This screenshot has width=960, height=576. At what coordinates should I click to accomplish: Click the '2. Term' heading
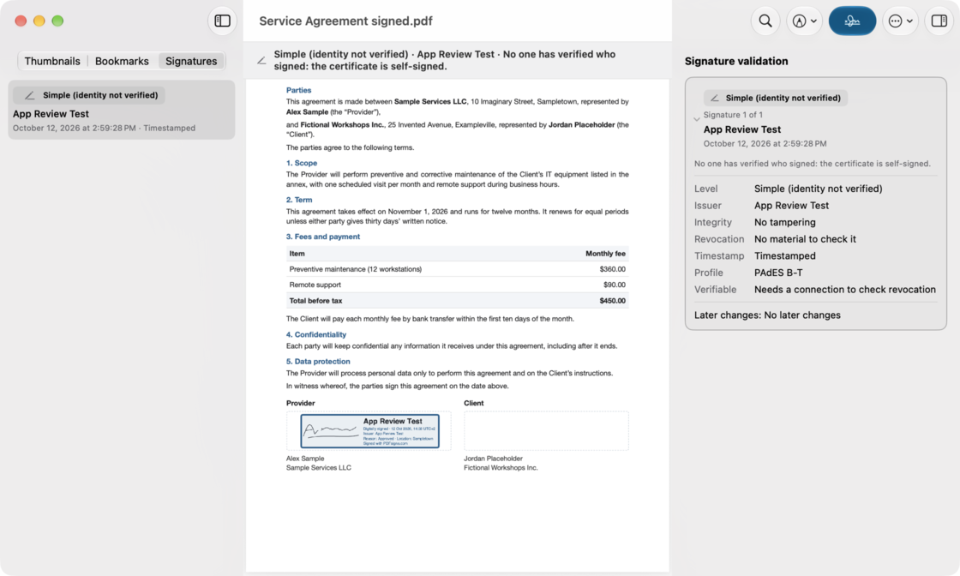[299, 200]
